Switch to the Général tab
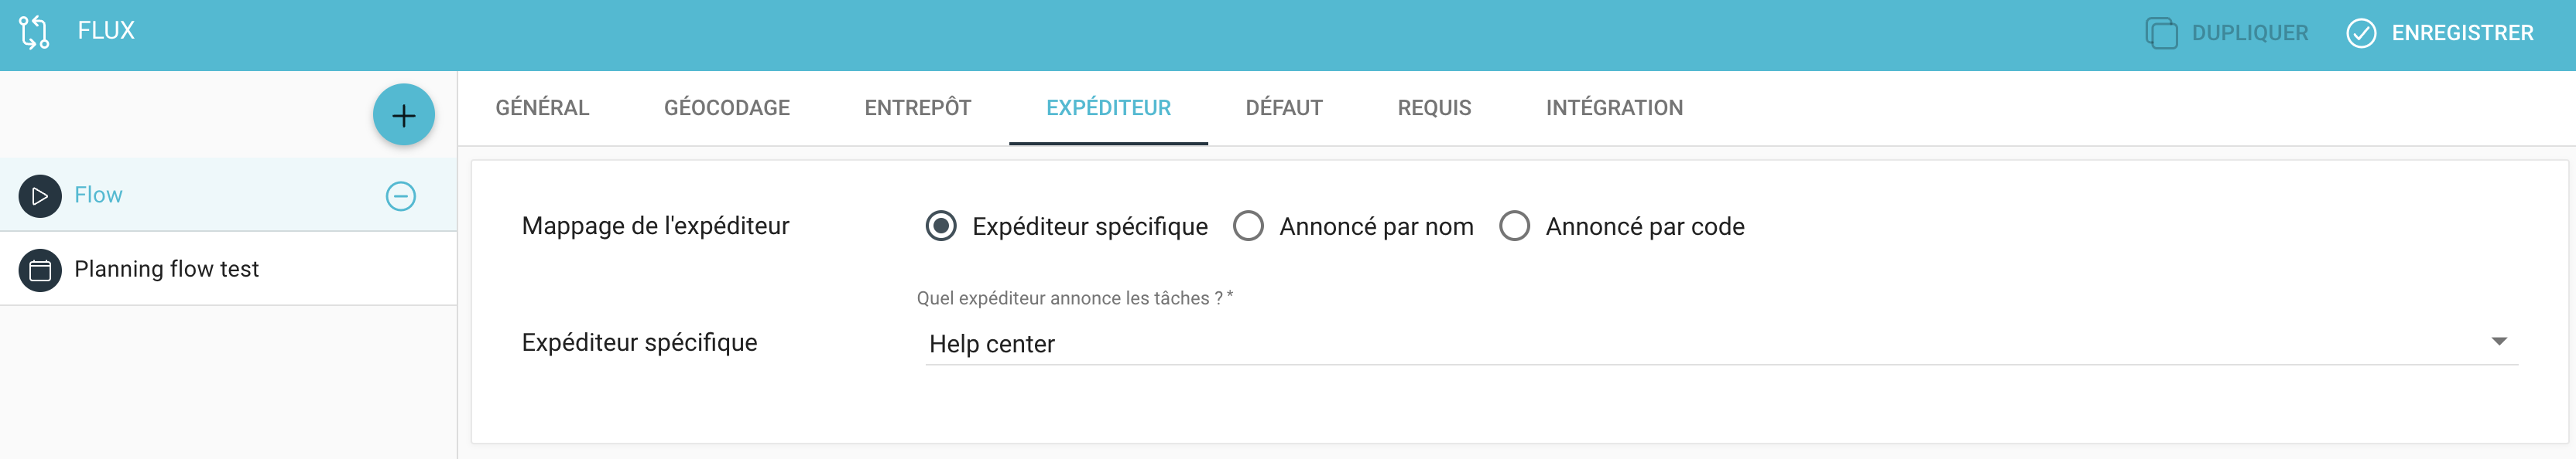Image resolution: width=2576 pixels, height=459 pixels. 542,107
